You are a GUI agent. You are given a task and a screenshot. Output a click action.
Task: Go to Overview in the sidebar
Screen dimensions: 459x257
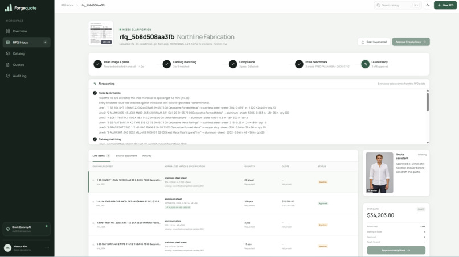(26, 31)
